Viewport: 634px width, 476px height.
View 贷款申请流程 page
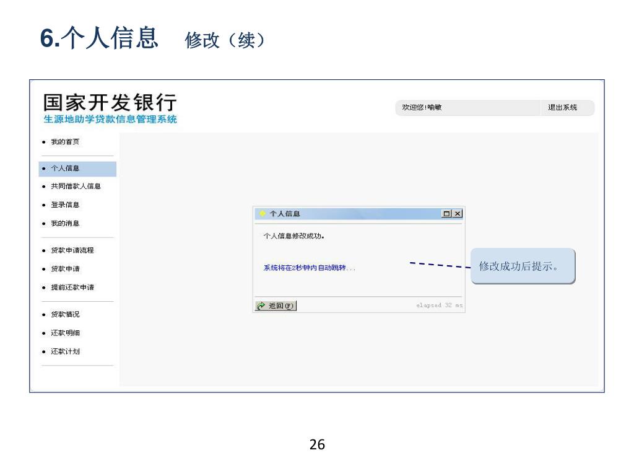(x=72, y=250)
